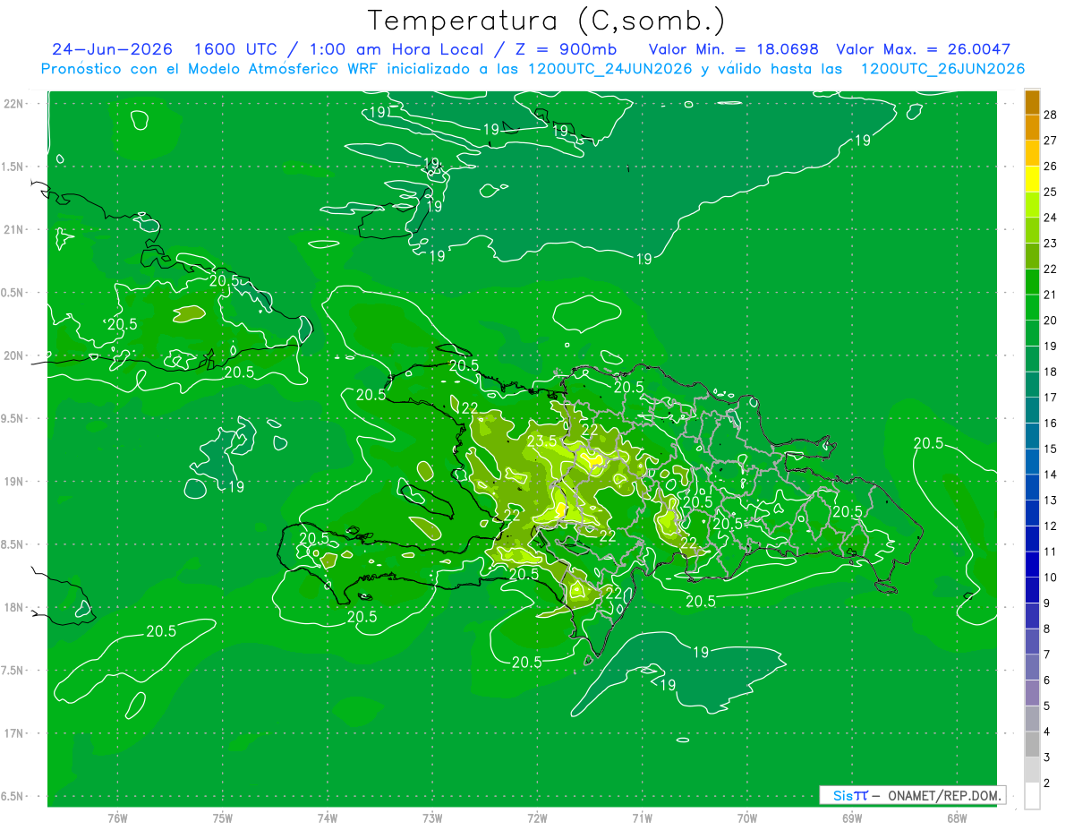
Task: Click the "70W" longitude axis label
Action: (x=747, y=817)
